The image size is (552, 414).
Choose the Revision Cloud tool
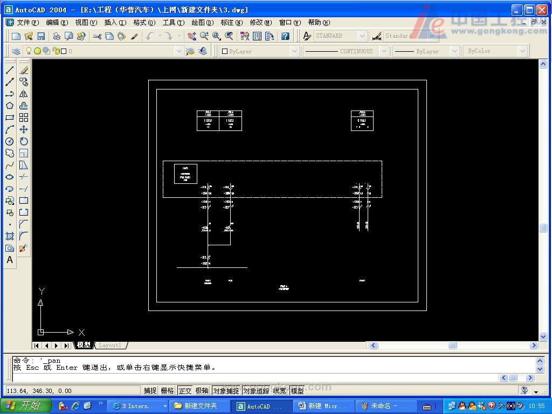click(10, 153)
